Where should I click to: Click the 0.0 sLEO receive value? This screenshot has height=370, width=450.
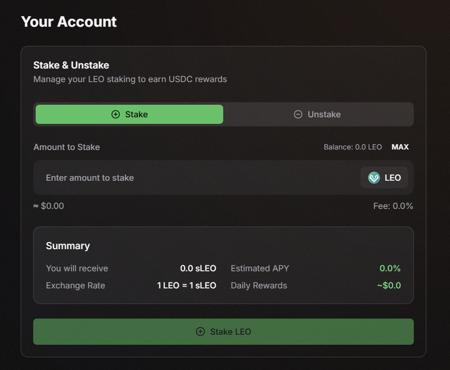(x=198, y=269)
